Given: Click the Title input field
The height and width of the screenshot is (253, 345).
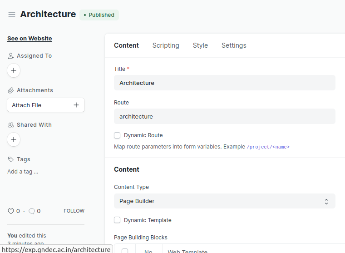Looking at the screenshot, I should pyautogui.click(x=224, y=83).
